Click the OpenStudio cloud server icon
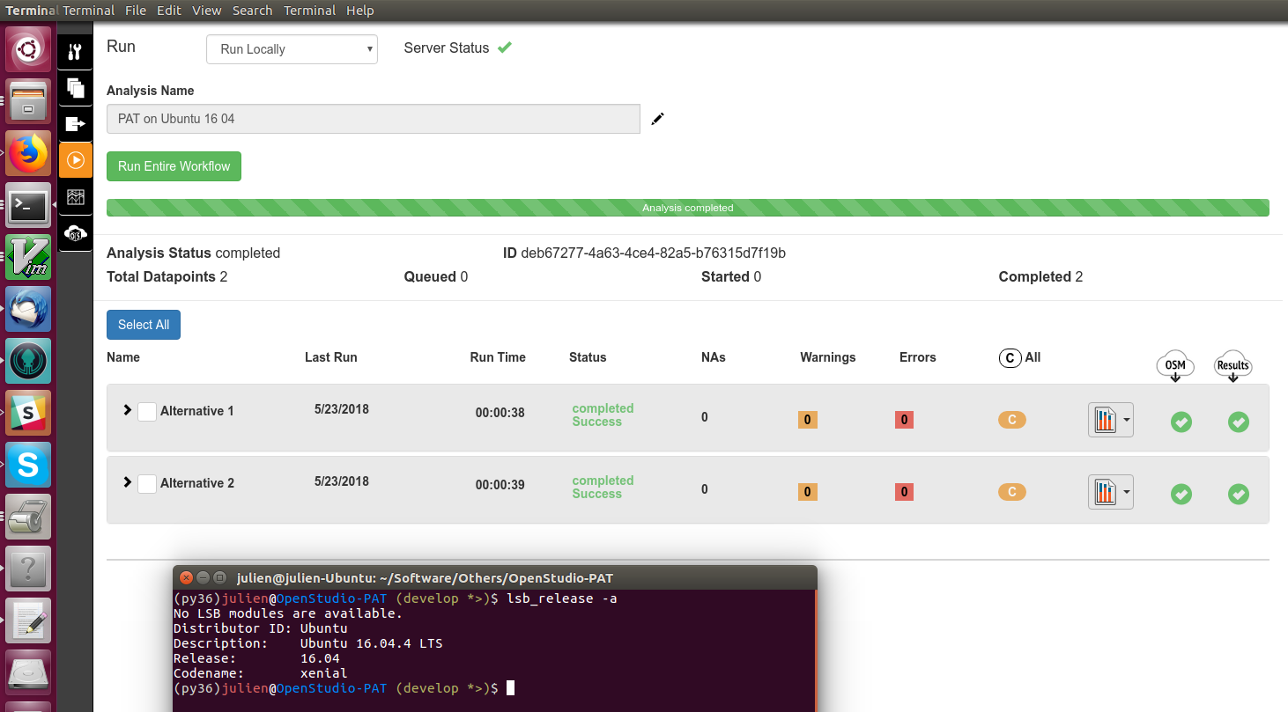Screen dimensions: 1288x712 (x=75, y=232)
